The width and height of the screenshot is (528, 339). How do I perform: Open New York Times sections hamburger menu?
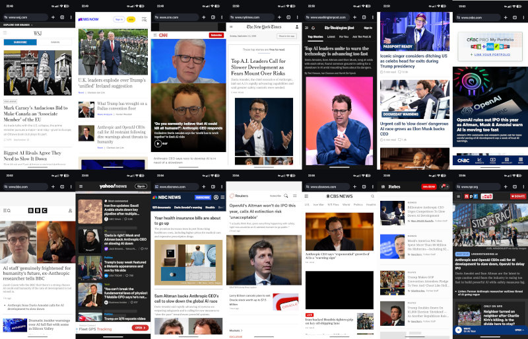(x=232, y=26)
